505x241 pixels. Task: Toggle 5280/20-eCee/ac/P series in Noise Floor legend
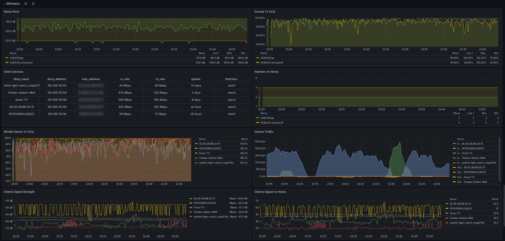pos(21,63)
